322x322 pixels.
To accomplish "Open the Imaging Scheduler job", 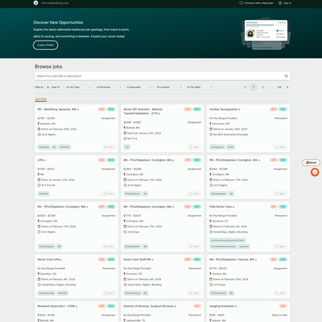I will click(x=223, y=306).
